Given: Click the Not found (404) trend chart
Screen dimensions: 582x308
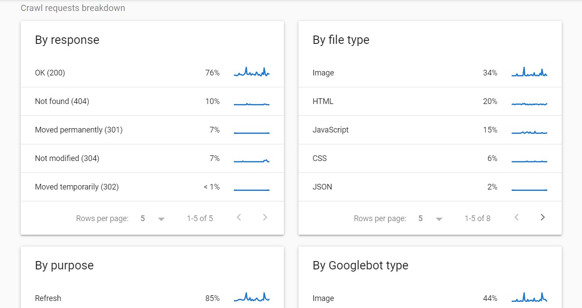Looking at the screenshot, I should click(x=251, y=101).
